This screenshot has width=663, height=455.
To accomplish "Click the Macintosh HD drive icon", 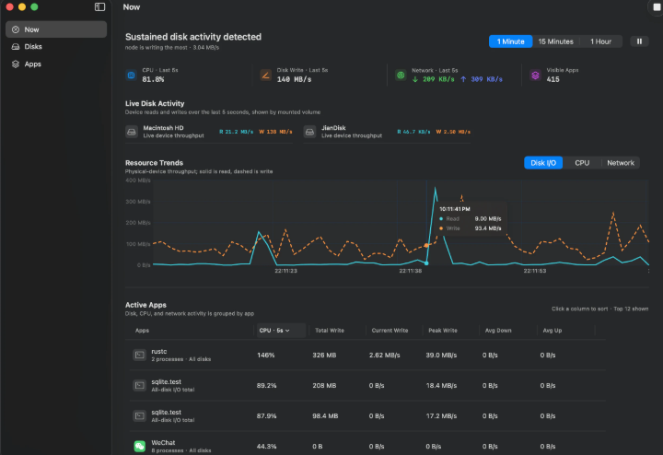I will pyautogui.click(x=132, y=132).
